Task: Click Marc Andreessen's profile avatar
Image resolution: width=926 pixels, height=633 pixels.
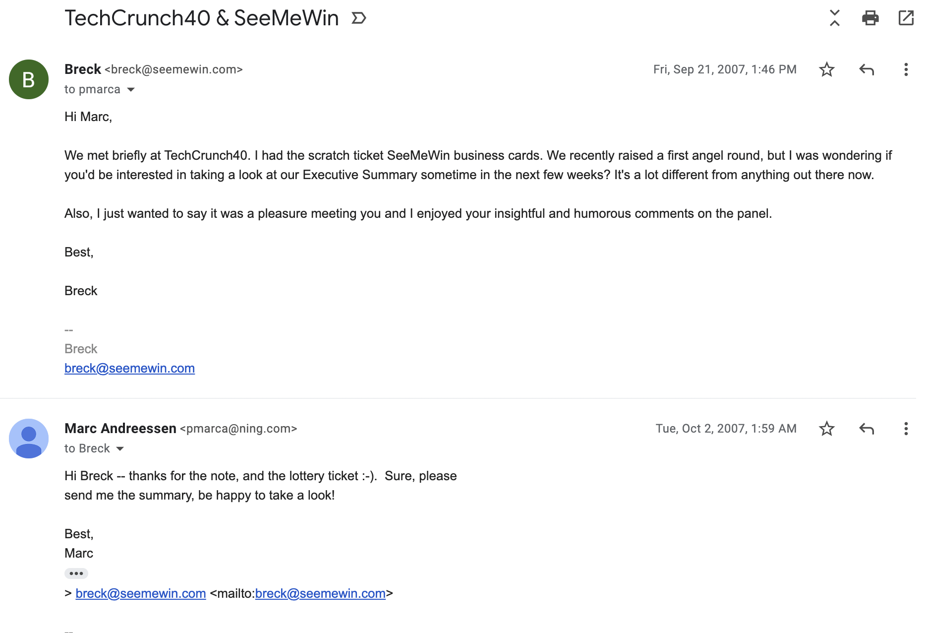Action: click(29, 439)
